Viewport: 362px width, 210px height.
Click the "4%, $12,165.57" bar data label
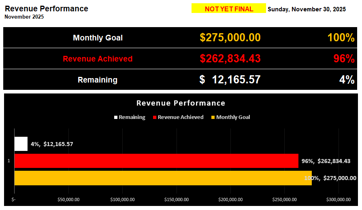click(x=52, y=144)
